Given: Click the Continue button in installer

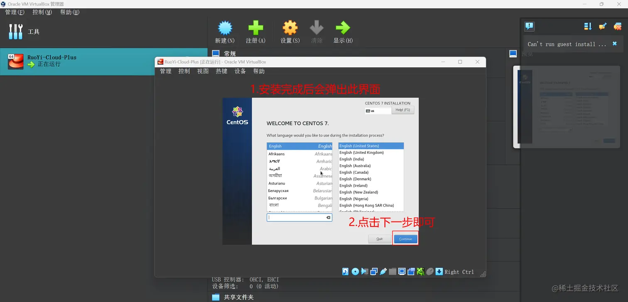Looking at the screenshot, I should pos(405,239).
